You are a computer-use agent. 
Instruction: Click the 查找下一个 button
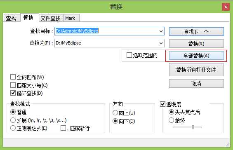coord(196,31)
